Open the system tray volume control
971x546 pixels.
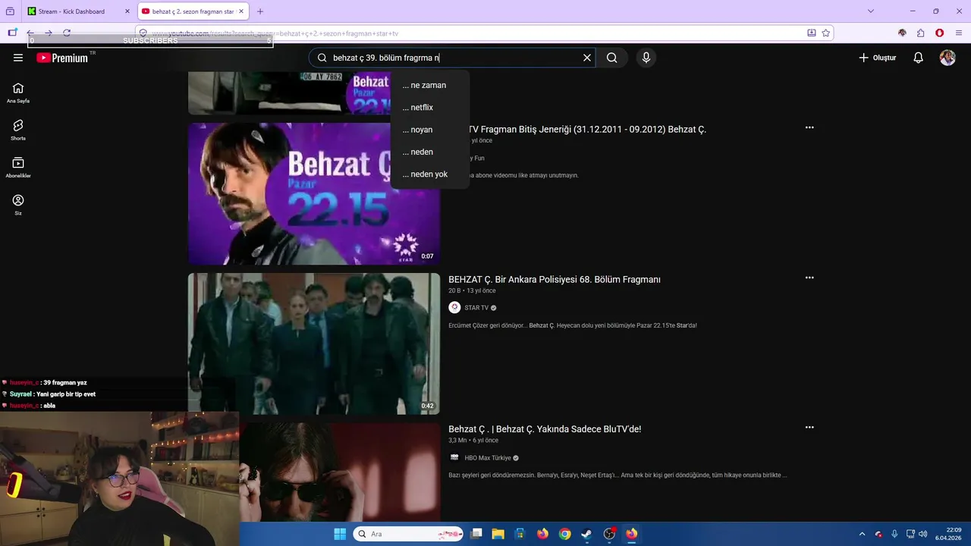click(922, 534)
